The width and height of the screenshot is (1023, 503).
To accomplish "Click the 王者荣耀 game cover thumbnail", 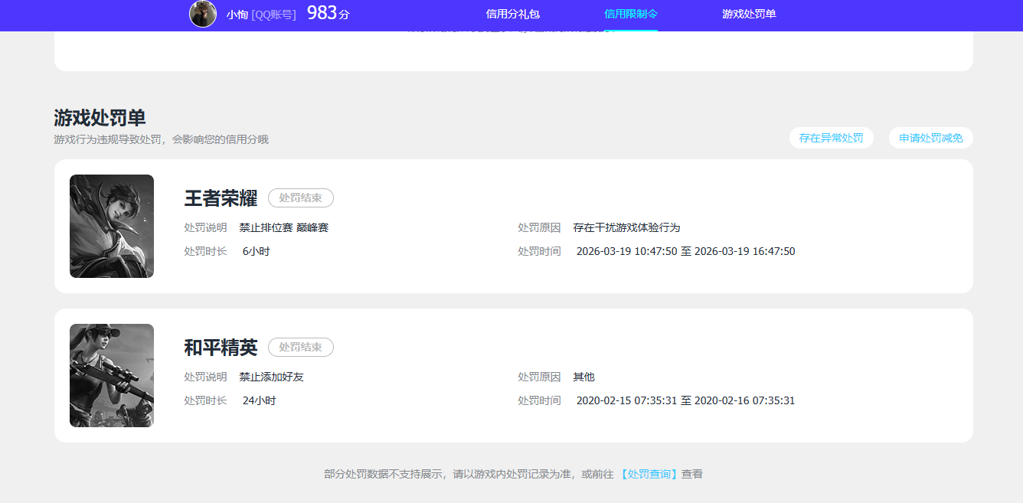I will coord(112,227).
